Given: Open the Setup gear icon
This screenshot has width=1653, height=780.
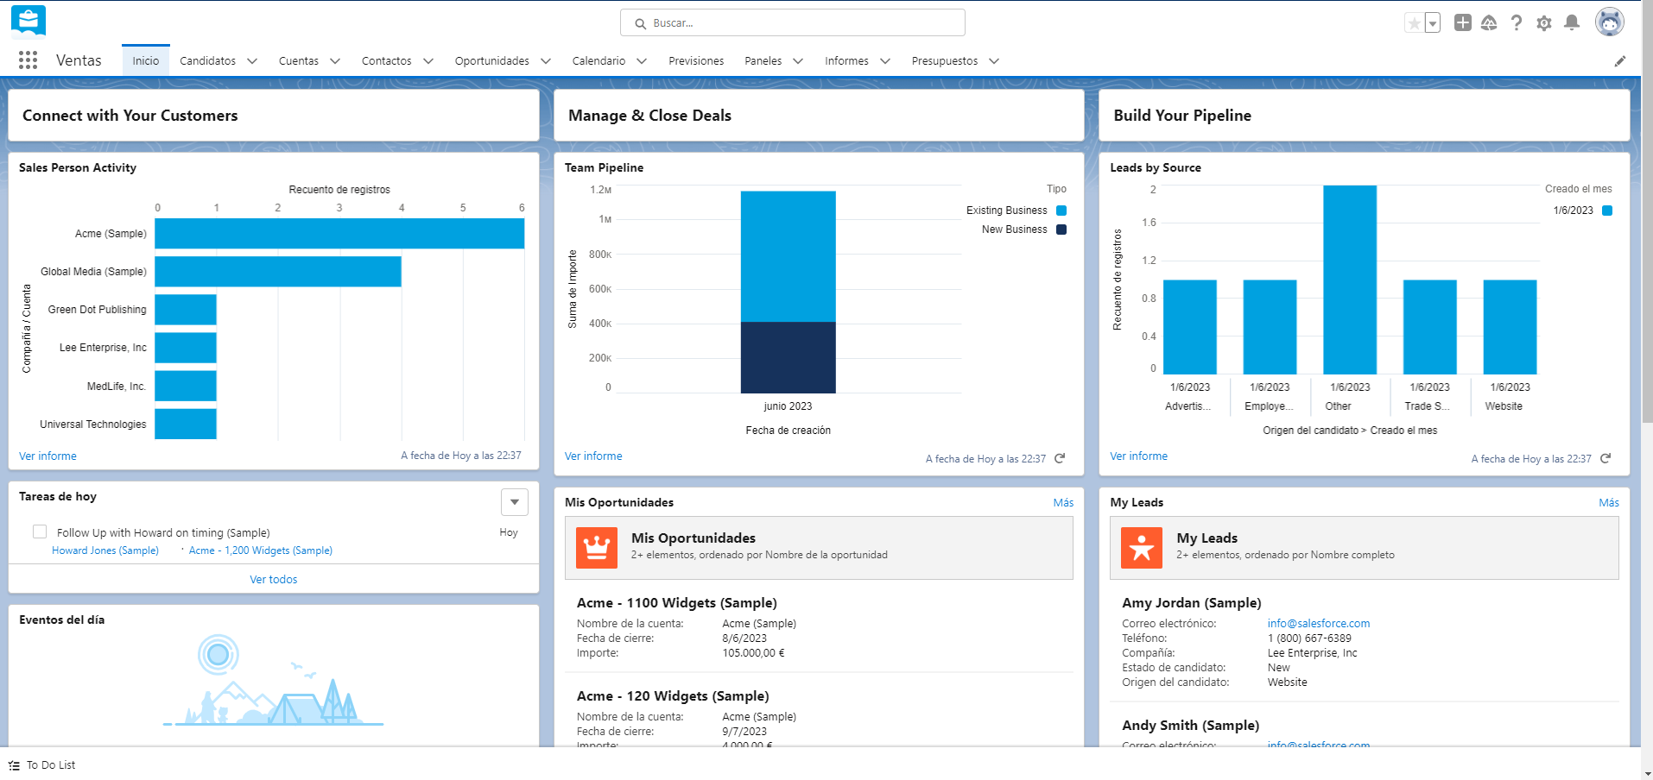Looking at the screenshot, I should [x=1544, y=23].
